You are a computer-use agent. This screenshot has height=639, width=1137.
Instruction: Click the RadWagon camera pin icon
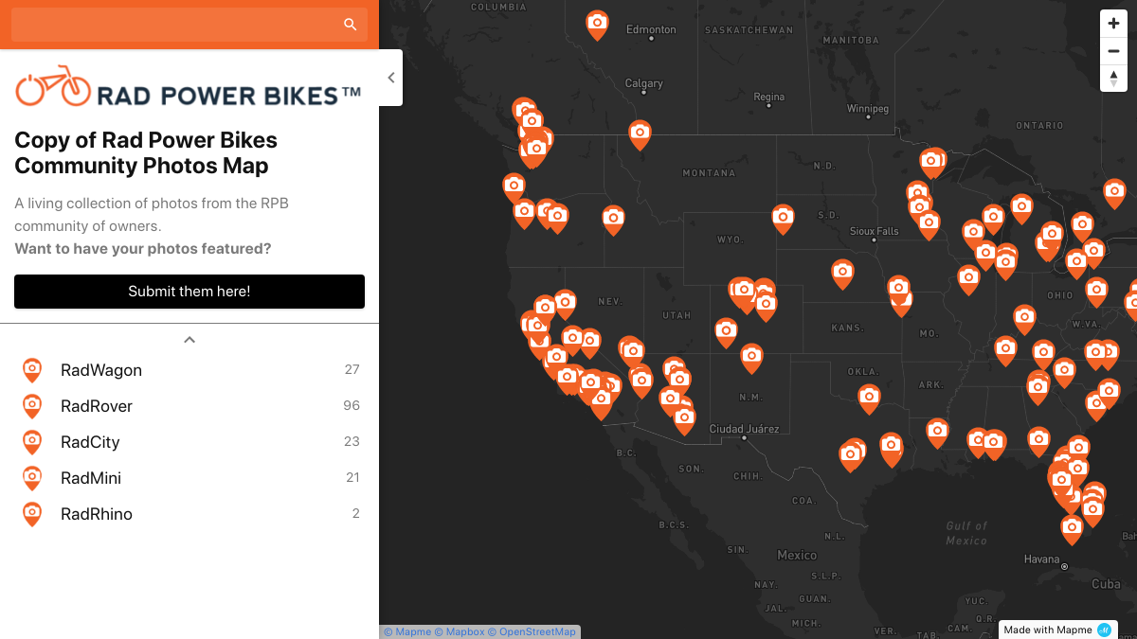[x=32, y=370]
